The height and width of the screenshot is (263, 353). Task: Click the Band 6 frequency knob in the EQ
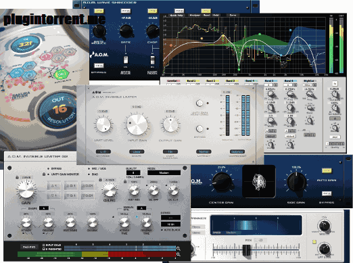pyautogui.click(x=290, y=94)
